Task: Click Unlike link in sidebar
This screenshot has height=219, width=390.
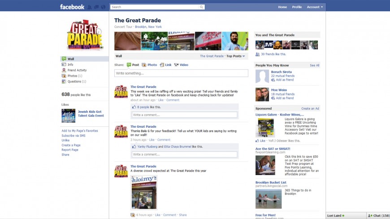Action: pyautogui.click(x=65, y=141)
